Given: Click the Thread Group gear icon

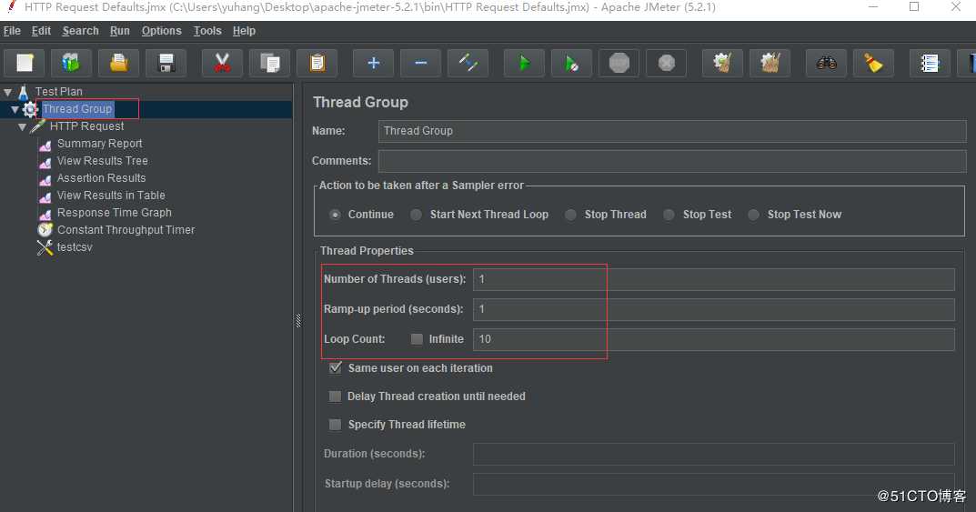Looking at the screenshot, I should (x=30, y=109).
